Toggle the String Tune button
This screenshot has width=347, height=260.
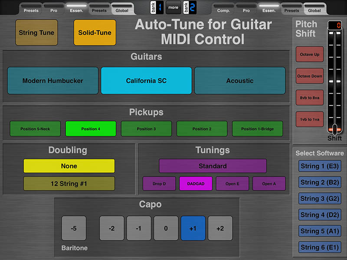36,32
